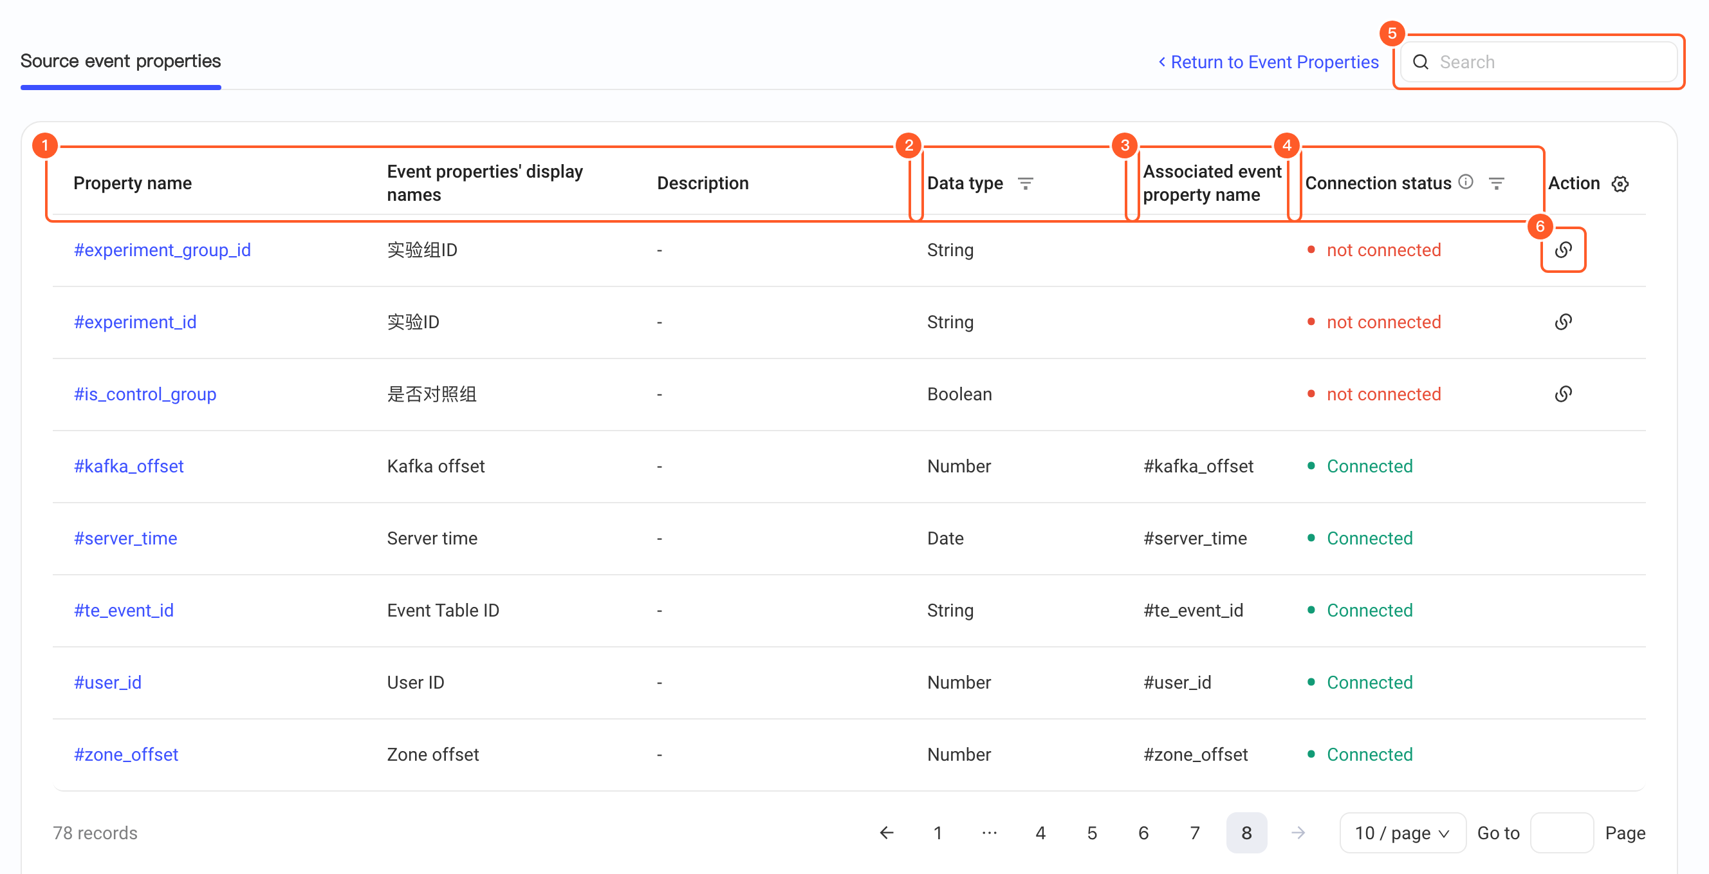The width and height of the screenshot is (1709, 874).
Task: Go to previous page arrow
Action: coord(886,832)
